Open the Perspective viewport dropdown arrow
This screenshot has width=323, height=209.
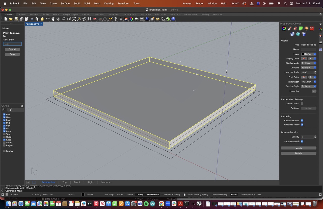[41, 24]
